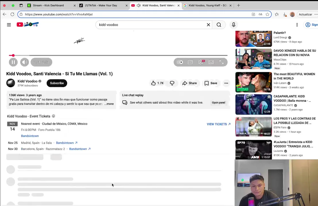Viewport: 318px width, 206px height.
Task: Toggle the autoplay switch
Action: click(x=180, y=62)
